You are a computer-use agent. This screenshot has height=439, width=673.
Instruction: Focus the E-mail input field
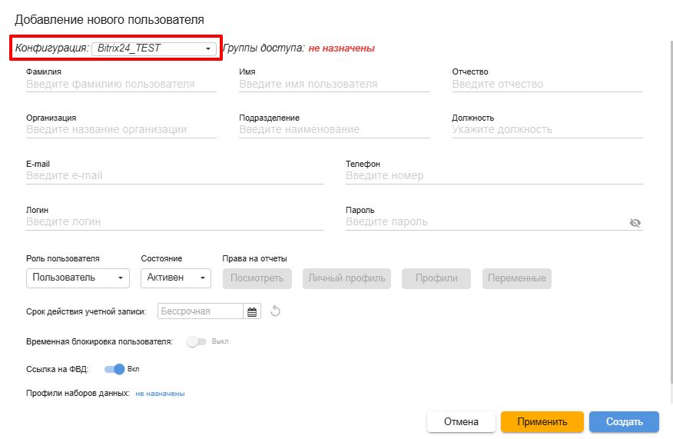click(174, 176)
